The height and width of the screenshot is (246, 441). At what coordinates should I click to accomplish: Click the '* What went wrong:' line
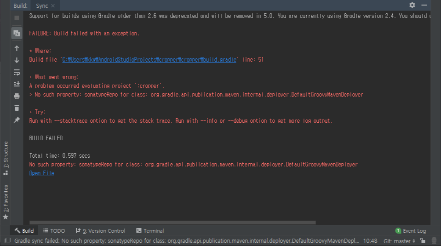[54, 77]
